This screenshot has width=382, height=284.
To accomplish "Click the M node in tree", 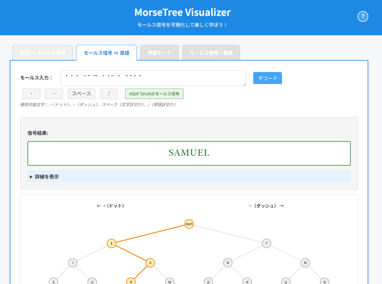I will click(x=305, y=263).
